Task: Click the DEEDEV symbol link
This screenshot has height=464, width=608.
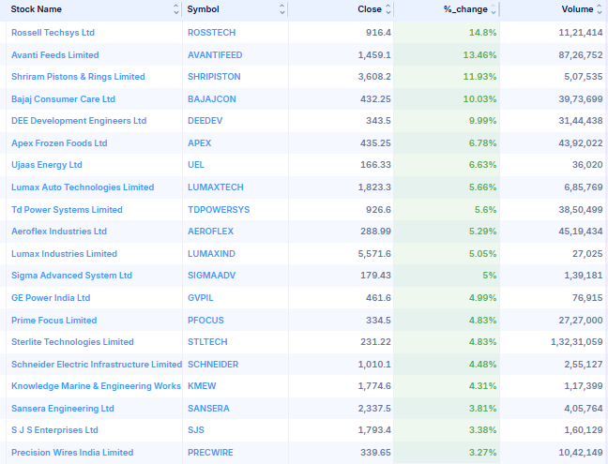Action: (205, 121)
